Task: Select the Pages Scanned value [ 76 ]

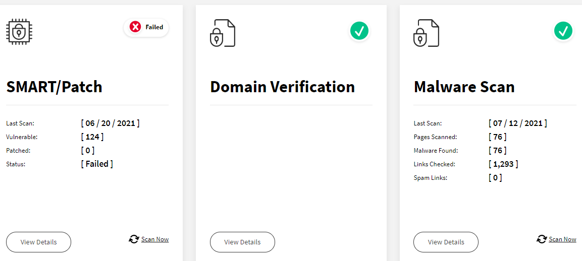Action: coord(497,137)
